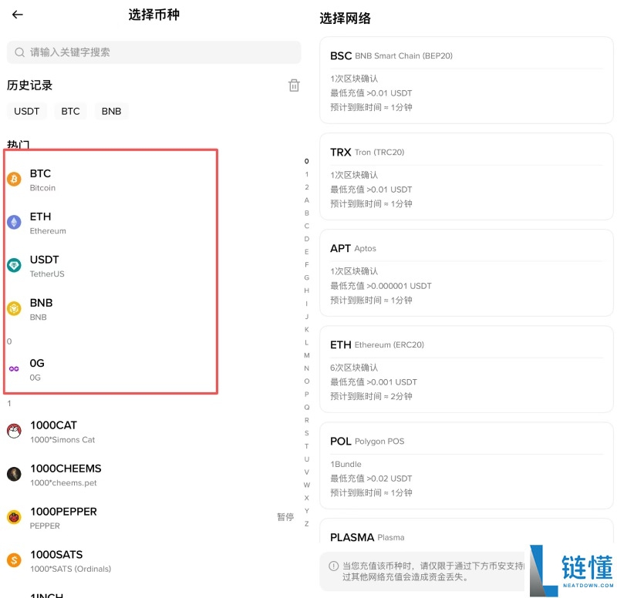Screen dimensions: 617x598
Task: Delete search history with the trash icon
Action: pos(294,86)
